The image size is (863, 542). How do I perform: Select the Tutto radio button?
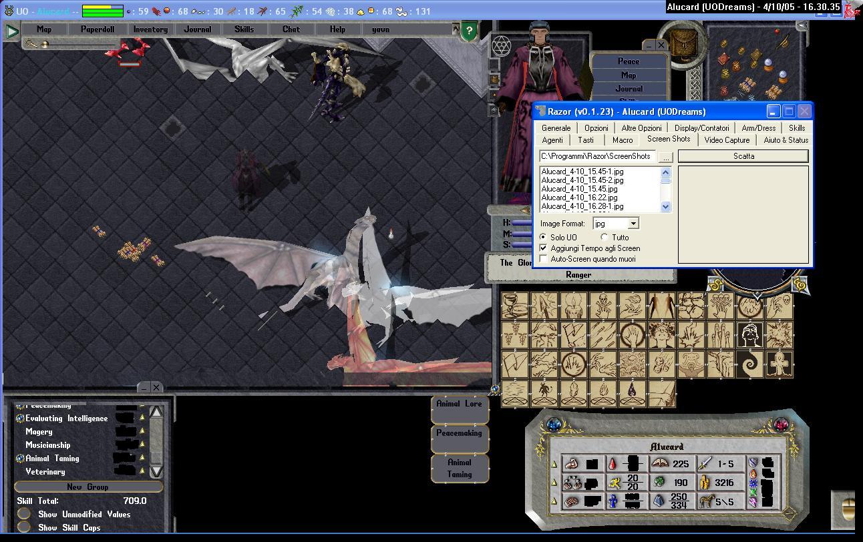(x=605, y=237)
